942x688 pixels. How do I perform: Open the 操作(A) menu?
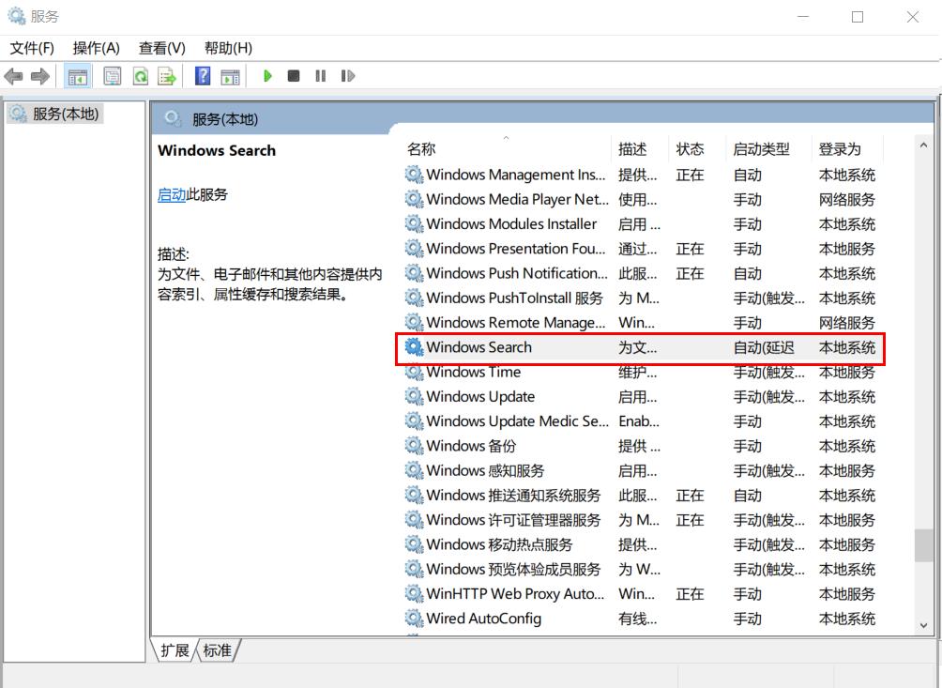pos(96,48)
